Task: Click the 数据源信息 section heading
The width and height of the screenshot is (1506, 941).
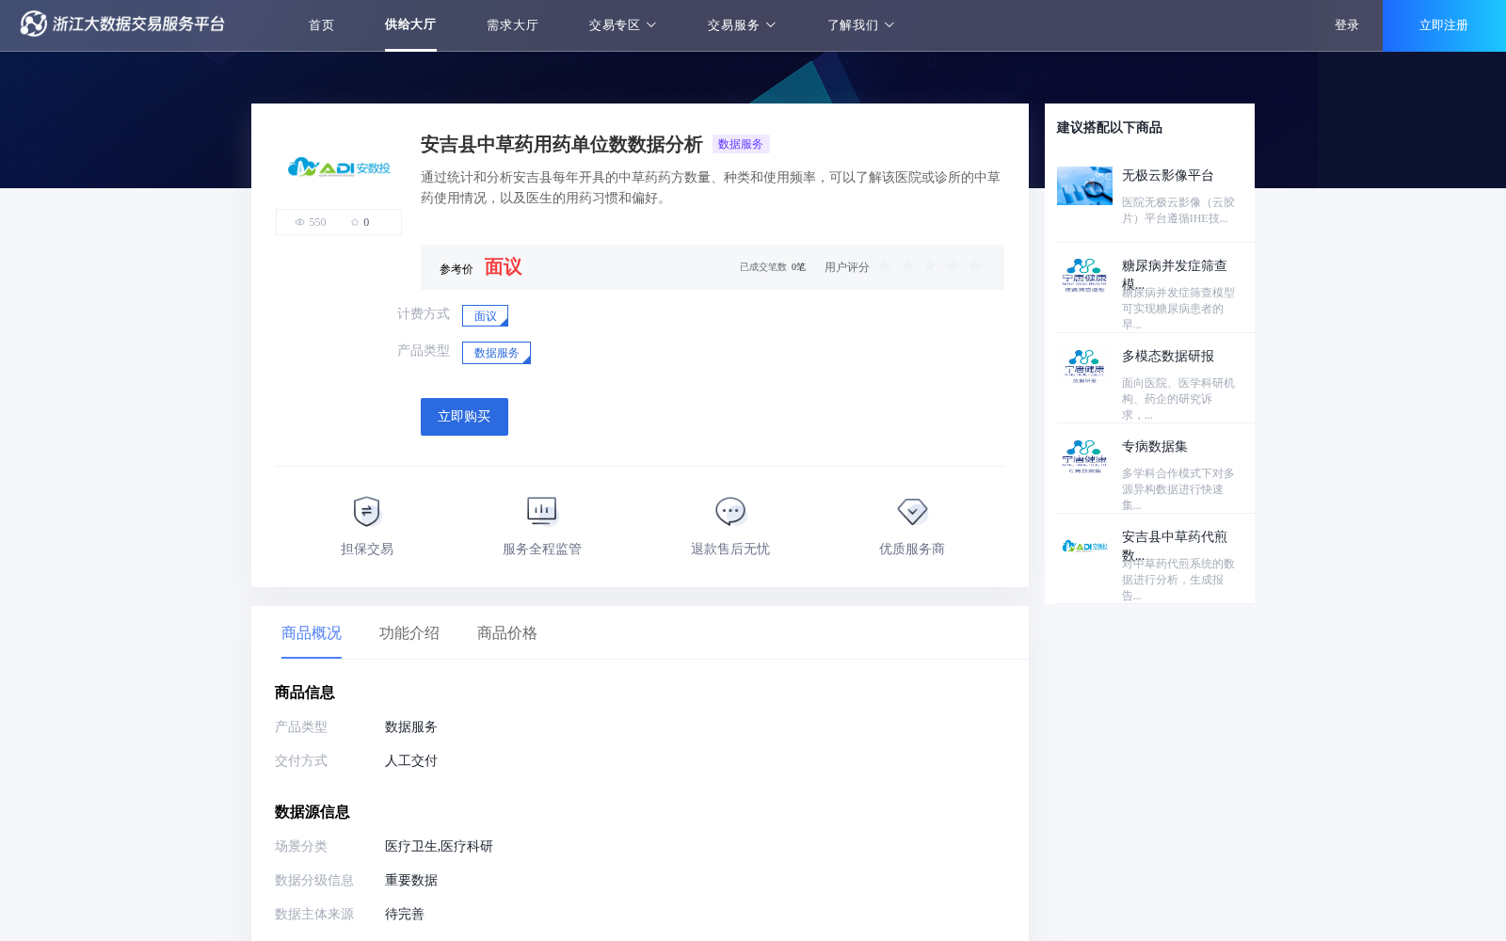Action: click(x=312, y=812)
